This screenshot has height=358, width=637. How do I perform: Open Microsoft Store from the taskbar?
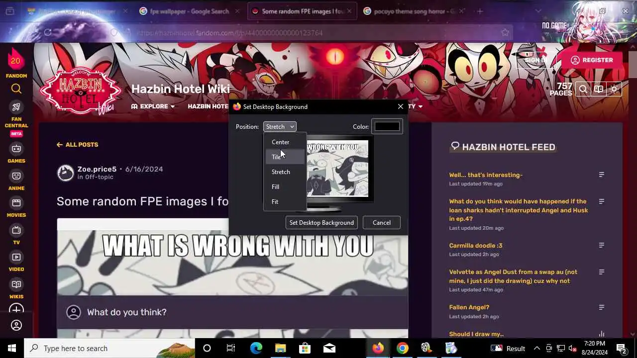coord(305,348)
